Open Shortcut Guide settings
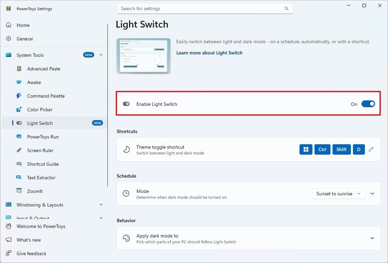This screenshot has height=263, width=388. tap(54, 164)
